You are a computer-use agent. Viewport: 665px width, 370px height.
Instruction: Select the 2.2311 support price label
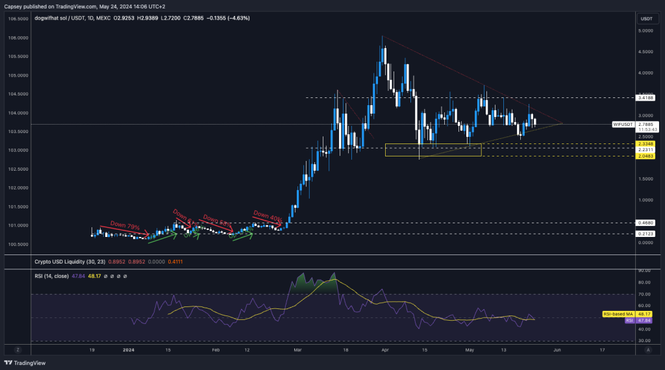(646, 149)
